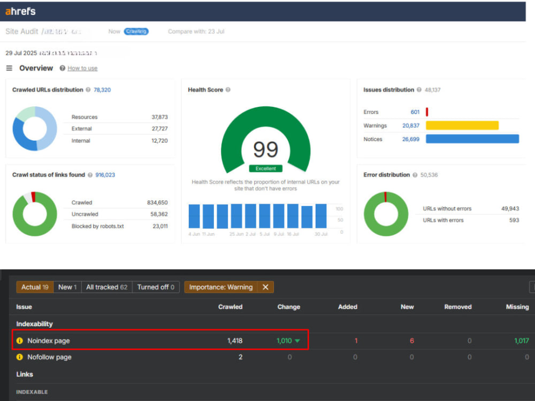Viewport: 535px width, 401px height.
Task: Sort by the New column header
Action: (x=407, y=306)
